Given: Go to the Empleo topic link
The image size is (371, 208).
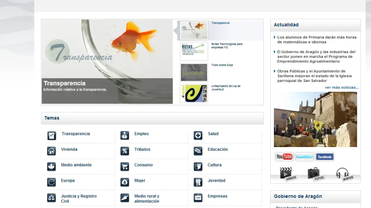Looking at the screenshot, I should click(141, 134).
